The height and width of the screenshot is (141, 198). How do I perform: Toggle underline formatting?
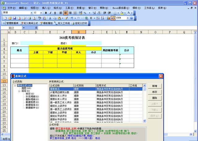[x=55, y=13]
